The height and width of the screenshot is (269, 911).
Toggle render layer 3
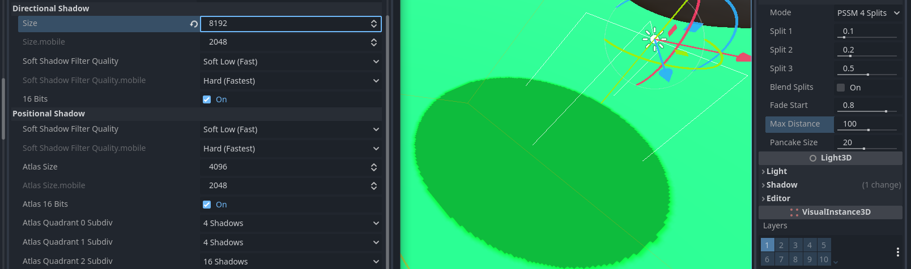tap(795, 245)
